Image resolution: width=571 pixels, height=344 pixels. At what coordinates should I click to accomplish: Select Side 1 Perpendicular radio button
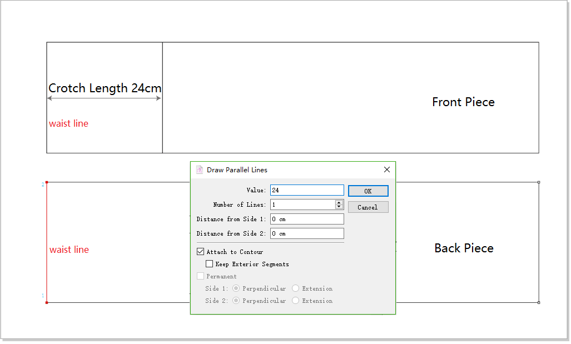pyautogui.click(x=236, y=288)
